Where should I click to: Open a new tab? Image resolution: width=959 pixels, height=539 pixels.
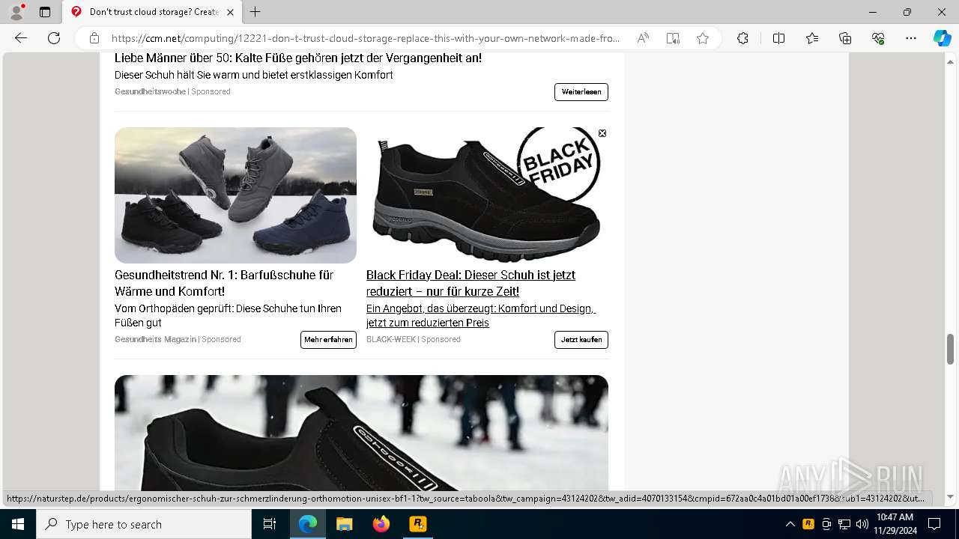coord(255,12)
